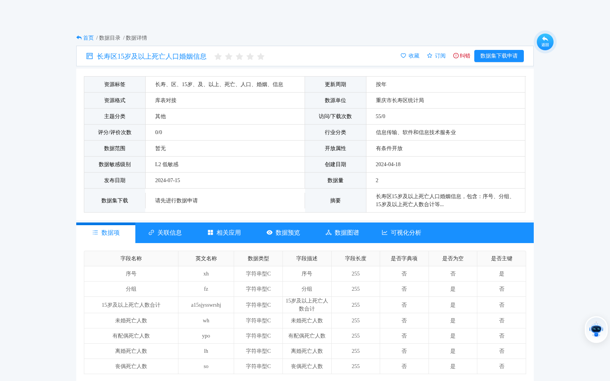Click the 2024-07-15 publish date

[x=167, y=180]
